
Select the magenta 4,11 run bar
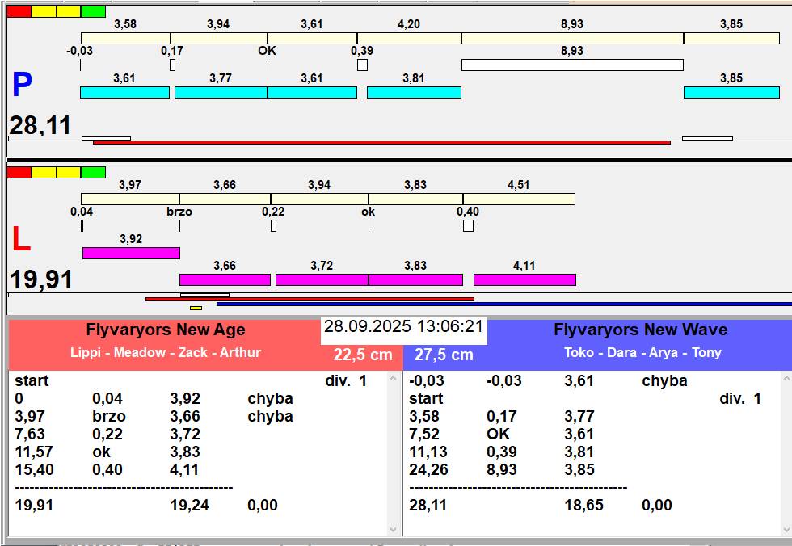tap(524, 280)
